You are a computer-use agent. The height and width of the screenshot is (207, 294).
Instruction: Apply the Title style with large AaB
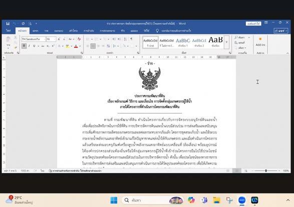tap(216, 42)
